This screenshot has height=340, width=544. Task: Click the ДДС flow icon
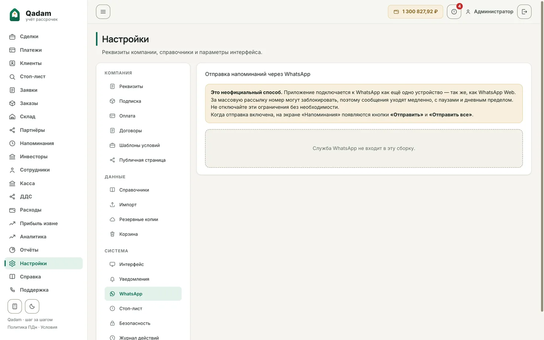[12, 196]
